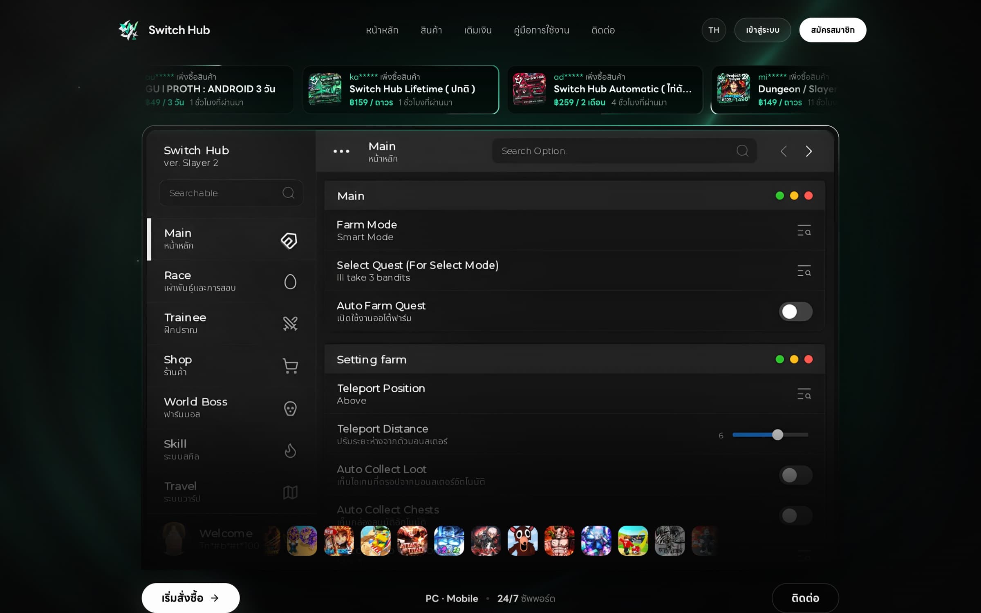Click the Search Option input field
This screenshot has height=613, width=981.
pyautogui.click(x=624, y=151)
